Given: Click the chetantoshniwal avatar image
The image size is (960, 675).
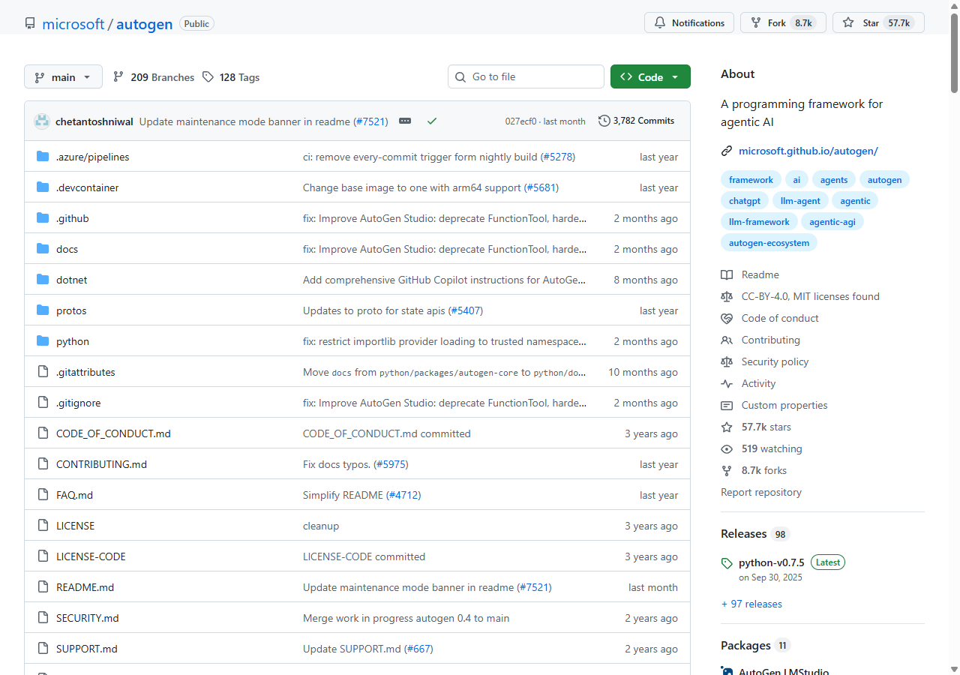Looking at the screenshot, I should pos(42,121).
